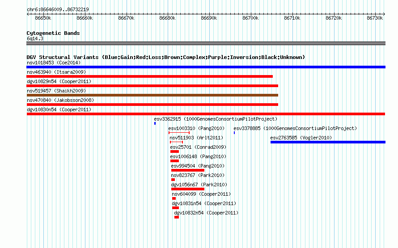Select the small blue esv3362915 marker
This screenshot has height=248, width=398.
pyautogui.click(x=155, y=123)
